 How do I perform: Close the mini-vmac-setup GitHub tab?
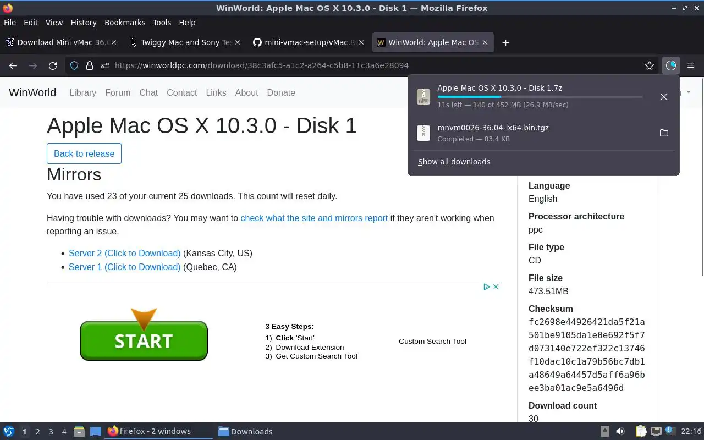pos(361,42)
